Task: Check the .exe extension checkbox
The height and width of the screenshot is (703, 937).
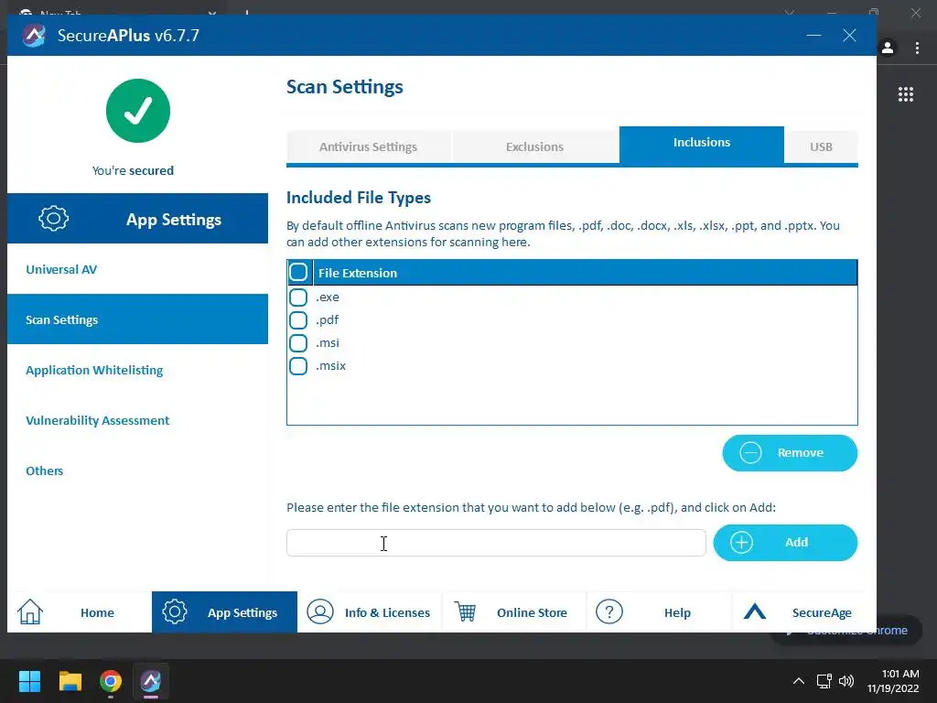Action: 298,297
